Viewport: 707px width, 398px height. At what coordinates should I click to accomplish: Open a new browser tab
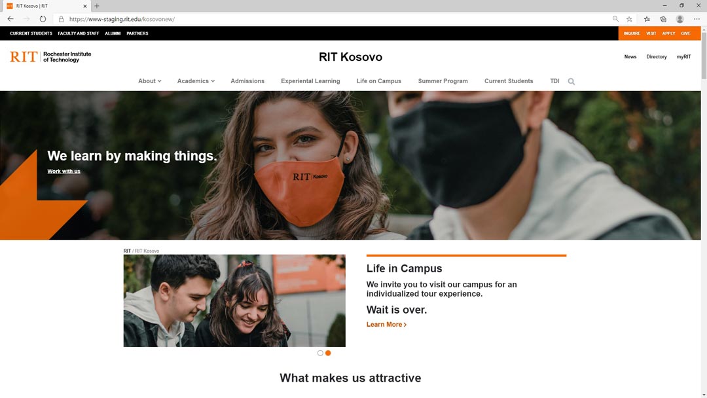click(96, 6)
